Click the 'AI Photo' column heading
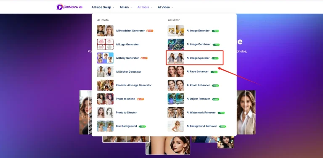This screenshot has height=158, width=323. click(103, 20)
